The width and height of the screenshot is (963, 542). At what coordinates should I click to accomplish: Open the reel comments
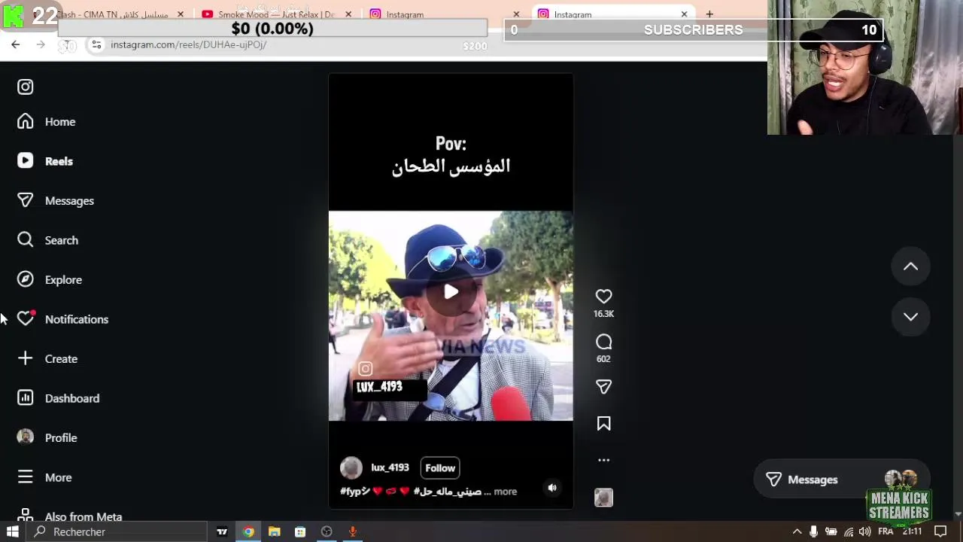(603, 342)
